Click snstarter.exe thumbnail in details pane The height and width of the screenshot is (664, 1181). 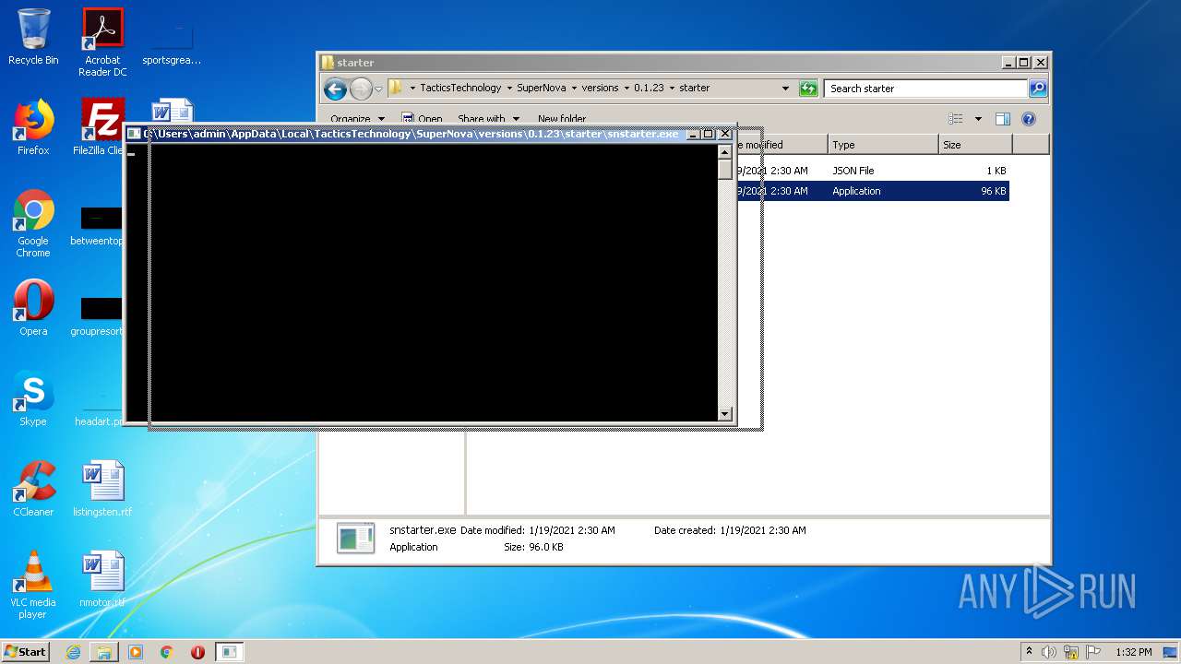pyautogui.click(x=355, y=539)
